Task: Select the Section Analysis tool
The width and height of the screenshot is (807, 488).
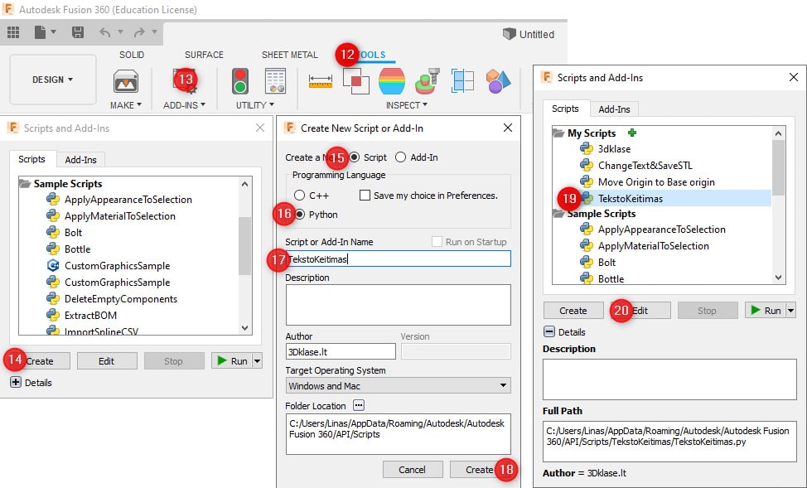Action: tap(462, 81)
